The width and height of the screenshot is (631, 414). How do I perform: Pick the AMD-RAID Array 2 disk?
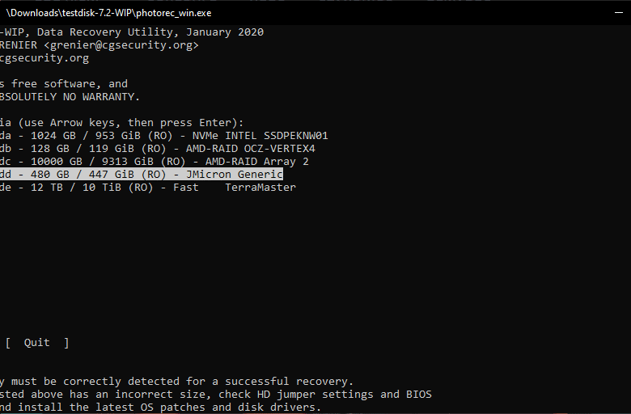point(155,162)
